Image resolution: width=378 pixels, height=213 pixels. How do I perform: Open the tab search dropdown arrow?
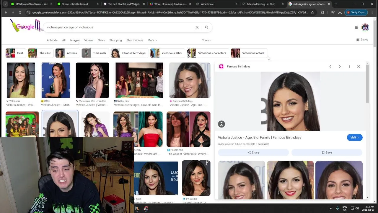tap(5, 4)
